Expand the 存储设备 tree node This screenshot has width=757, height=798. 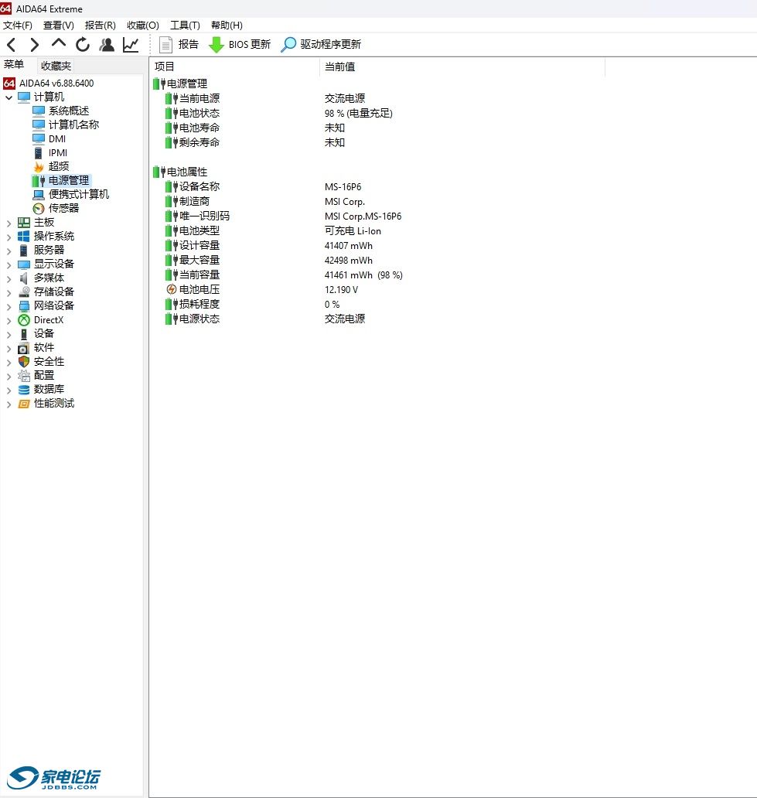9,292
